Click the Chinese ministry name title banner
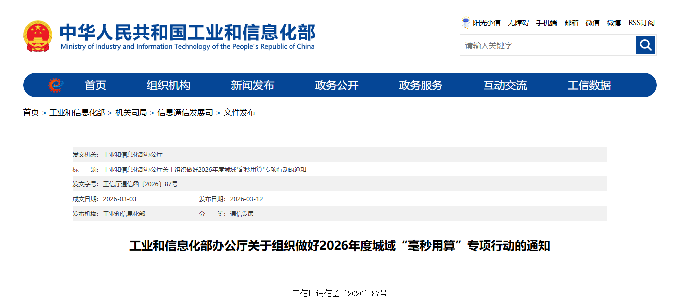682x302 pixels. tap(187, 32)
